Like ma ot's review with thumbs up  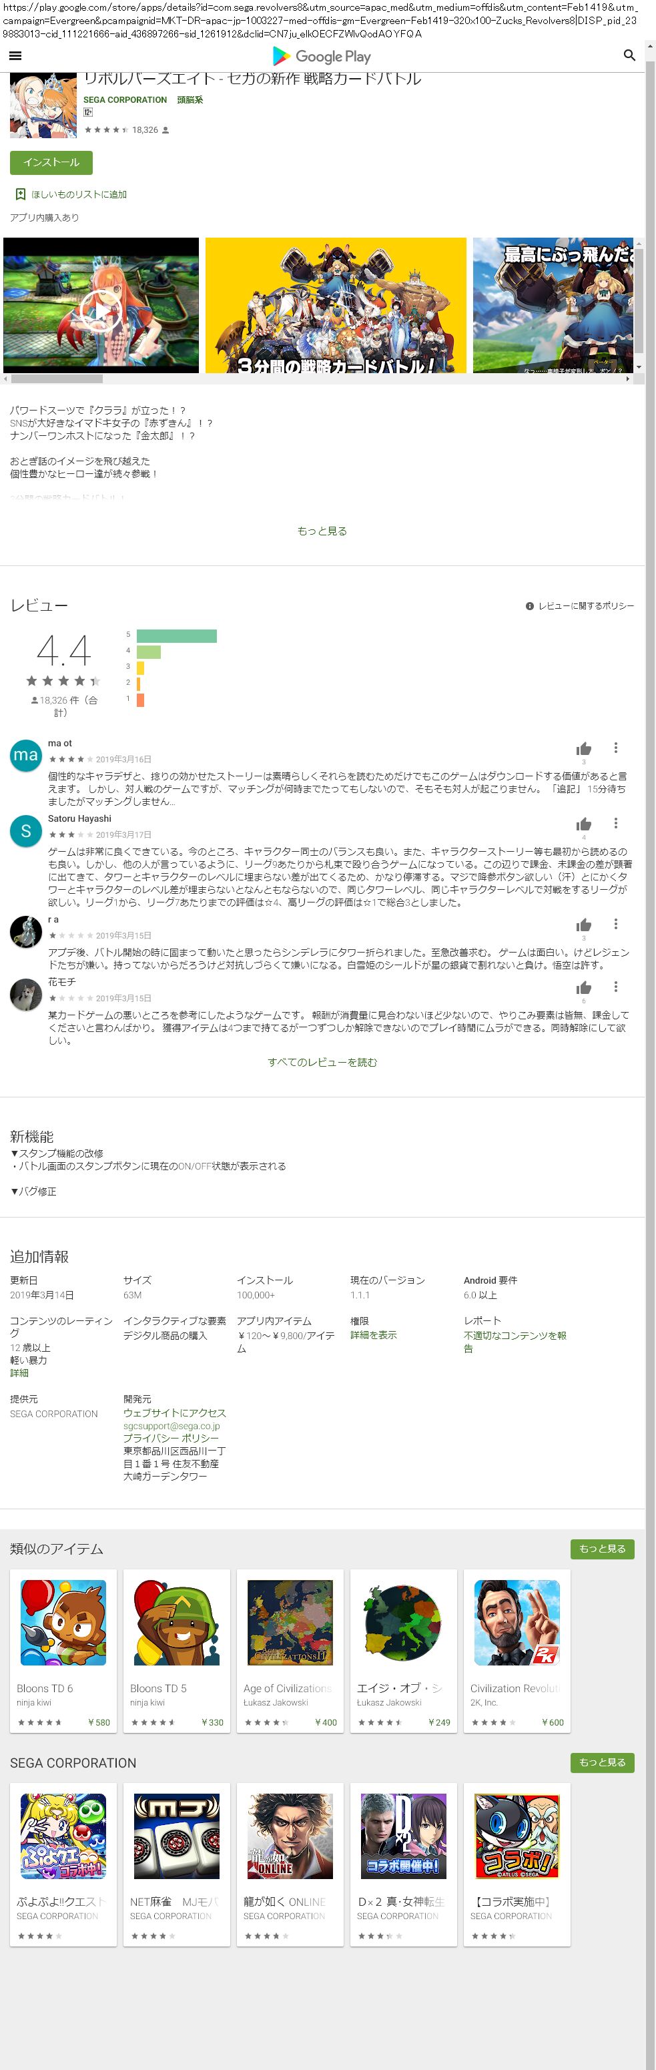[584, 748]
